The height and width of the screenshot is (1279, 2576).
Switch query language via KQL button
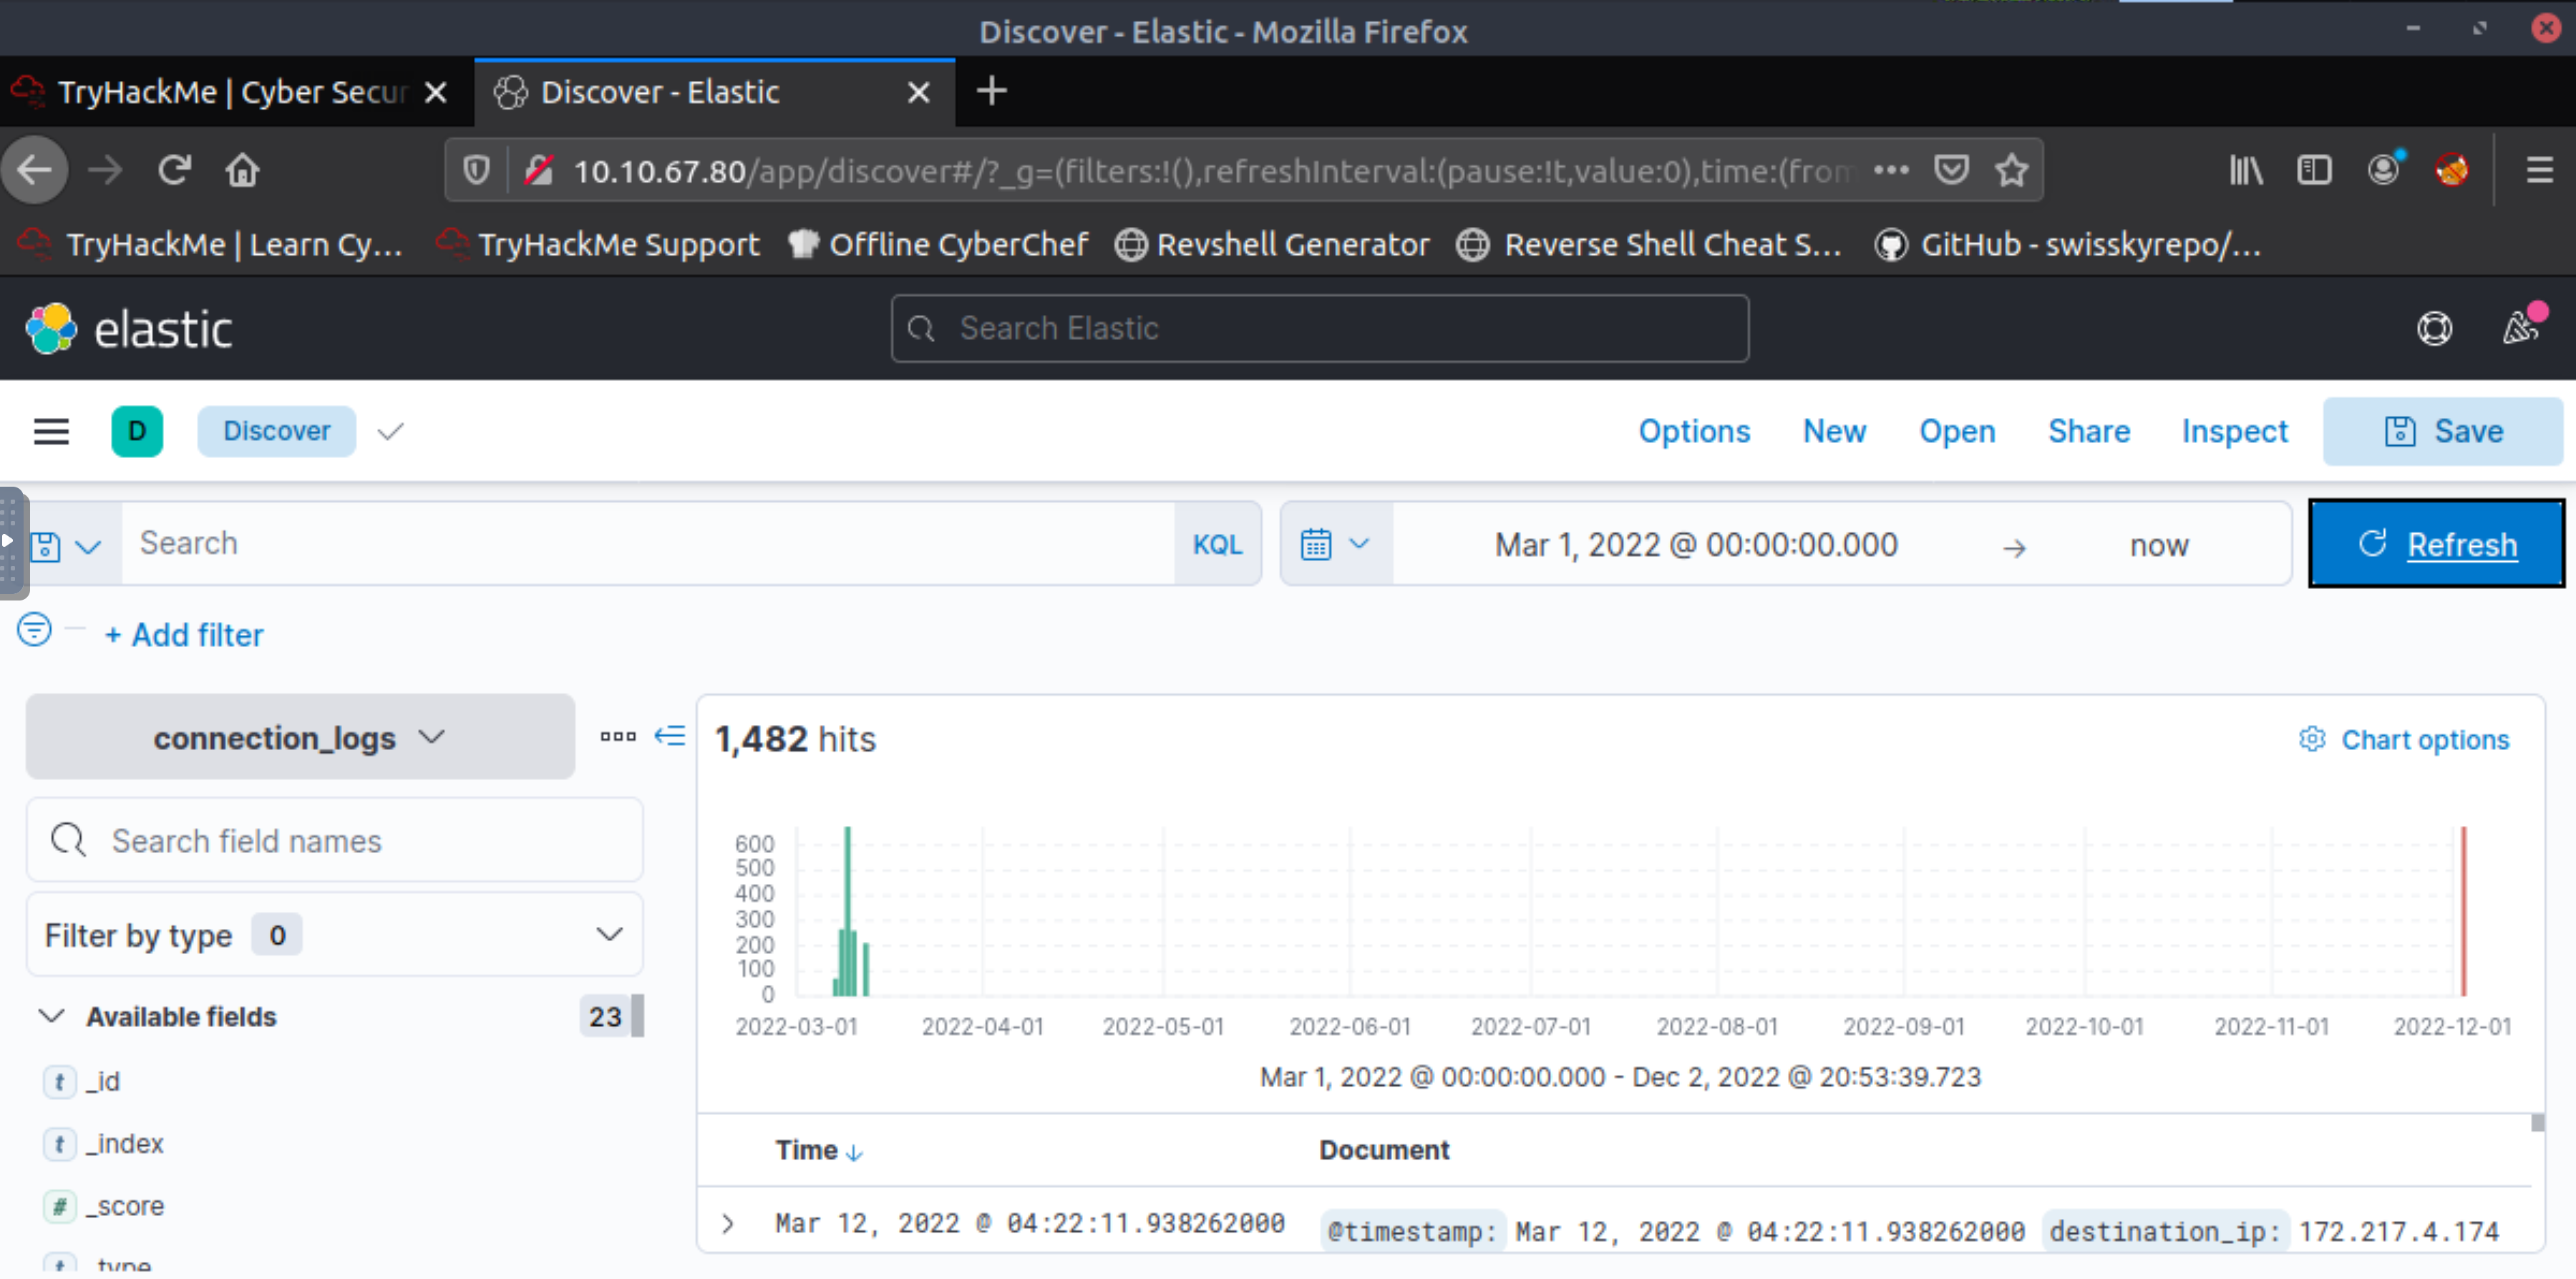point(1217,544)
